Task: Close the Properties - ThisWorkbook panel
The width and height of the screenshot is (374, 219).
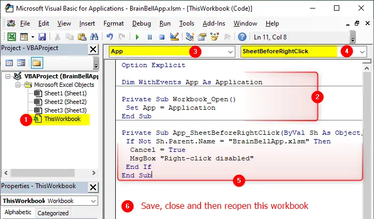Action: pyautogui.click(x=93, y=188)
